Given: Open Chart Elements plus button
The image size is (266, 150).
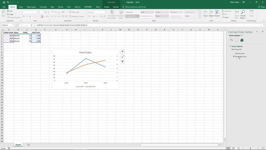Looking at the screenshot, I should (x=123, y=51).
